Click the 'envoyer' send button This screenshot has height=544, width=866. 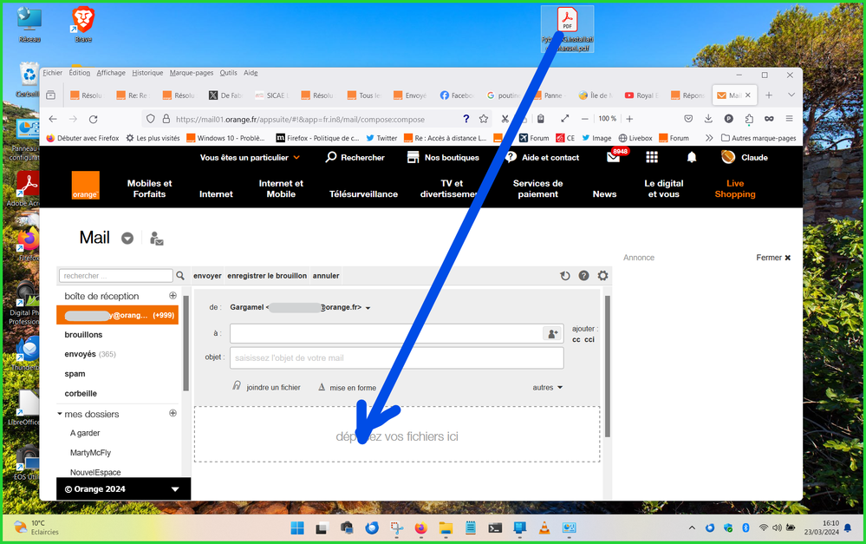coord(207,276)
